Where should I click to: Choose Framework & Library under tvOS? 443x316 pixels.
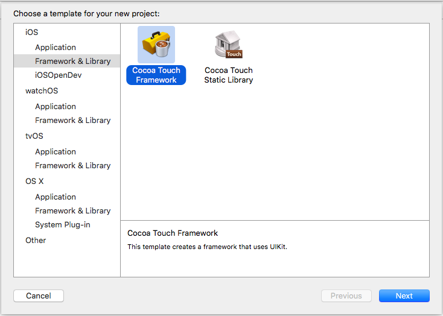point(72,165)
